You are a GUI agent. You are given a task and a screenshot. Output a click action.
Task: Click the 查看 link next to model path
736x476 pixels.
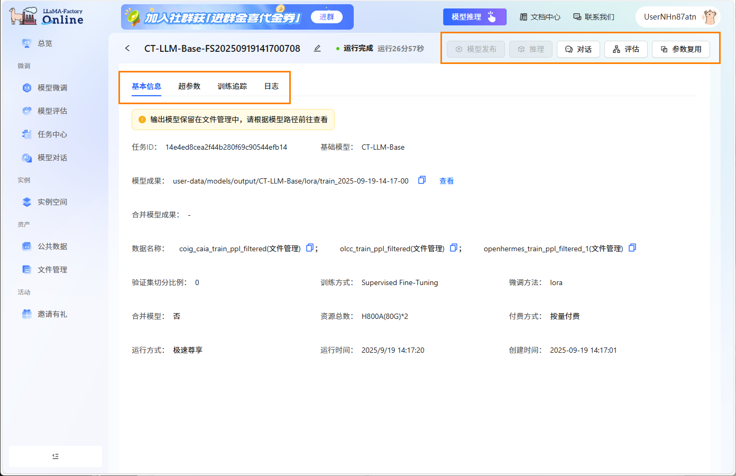446,180
